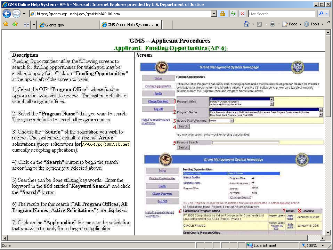
Task: Open the Favorites Center star icon
Action: pos(6,24)
